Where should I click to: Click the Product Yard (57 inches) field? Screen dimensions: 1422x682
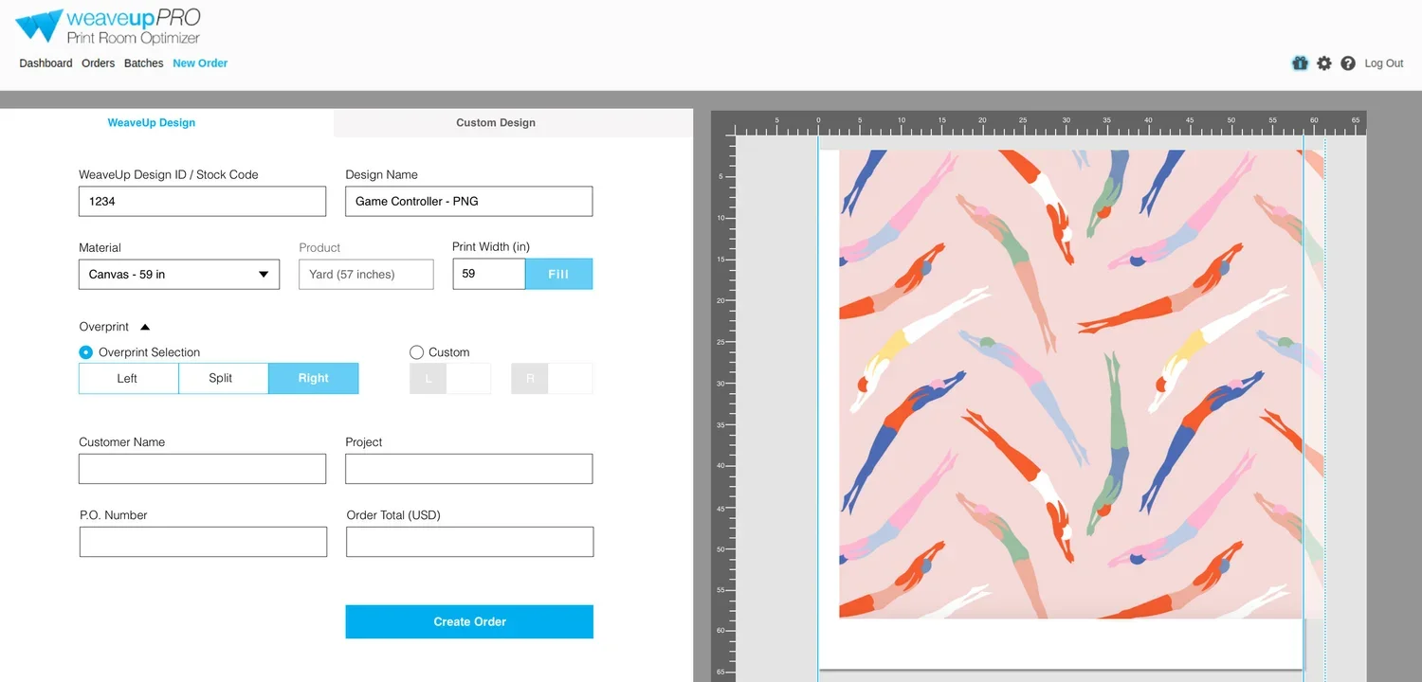click(366, 275)
